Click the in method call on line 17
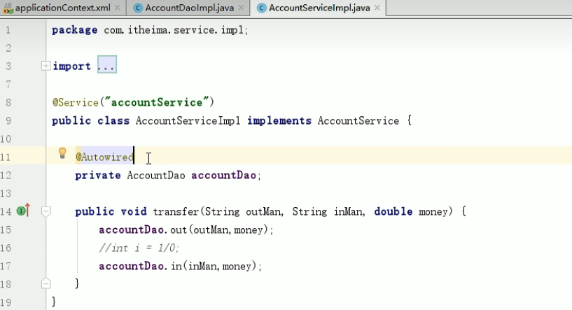Image resolution: width=572 pixels, height=310 pixels. [x=176, y=266]
